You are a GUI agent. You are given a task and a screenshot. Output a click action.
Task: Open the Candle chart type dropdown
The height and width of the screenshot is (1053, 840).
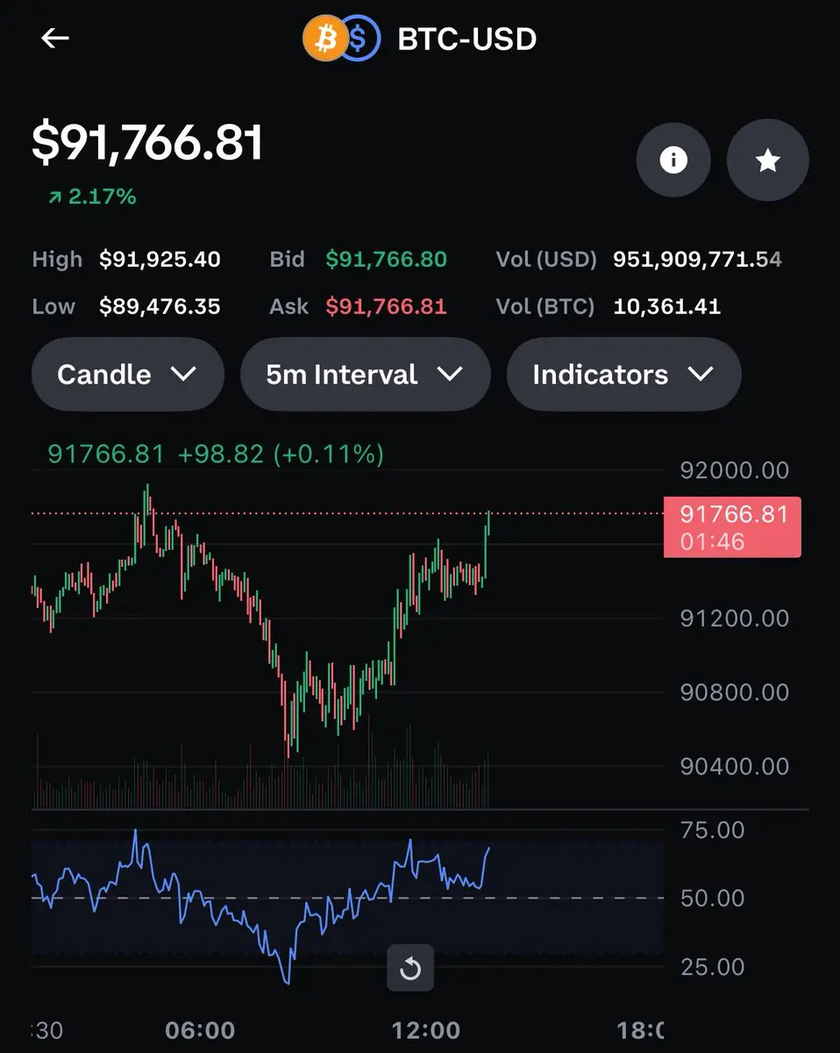pyautogui.click(x=128, y=375)
